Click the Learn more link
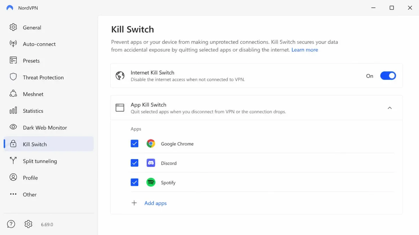Screen dimensions: 419x235 pyautogui.click(x=304, y=50)
